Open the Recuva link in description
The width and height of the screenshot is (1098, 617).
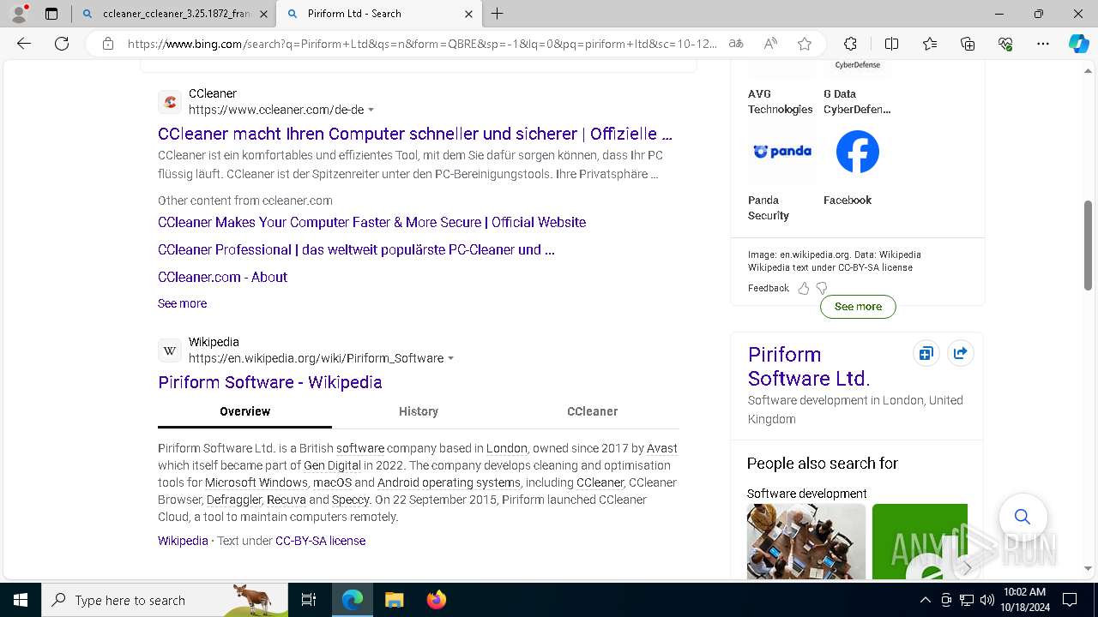point(286,500)
